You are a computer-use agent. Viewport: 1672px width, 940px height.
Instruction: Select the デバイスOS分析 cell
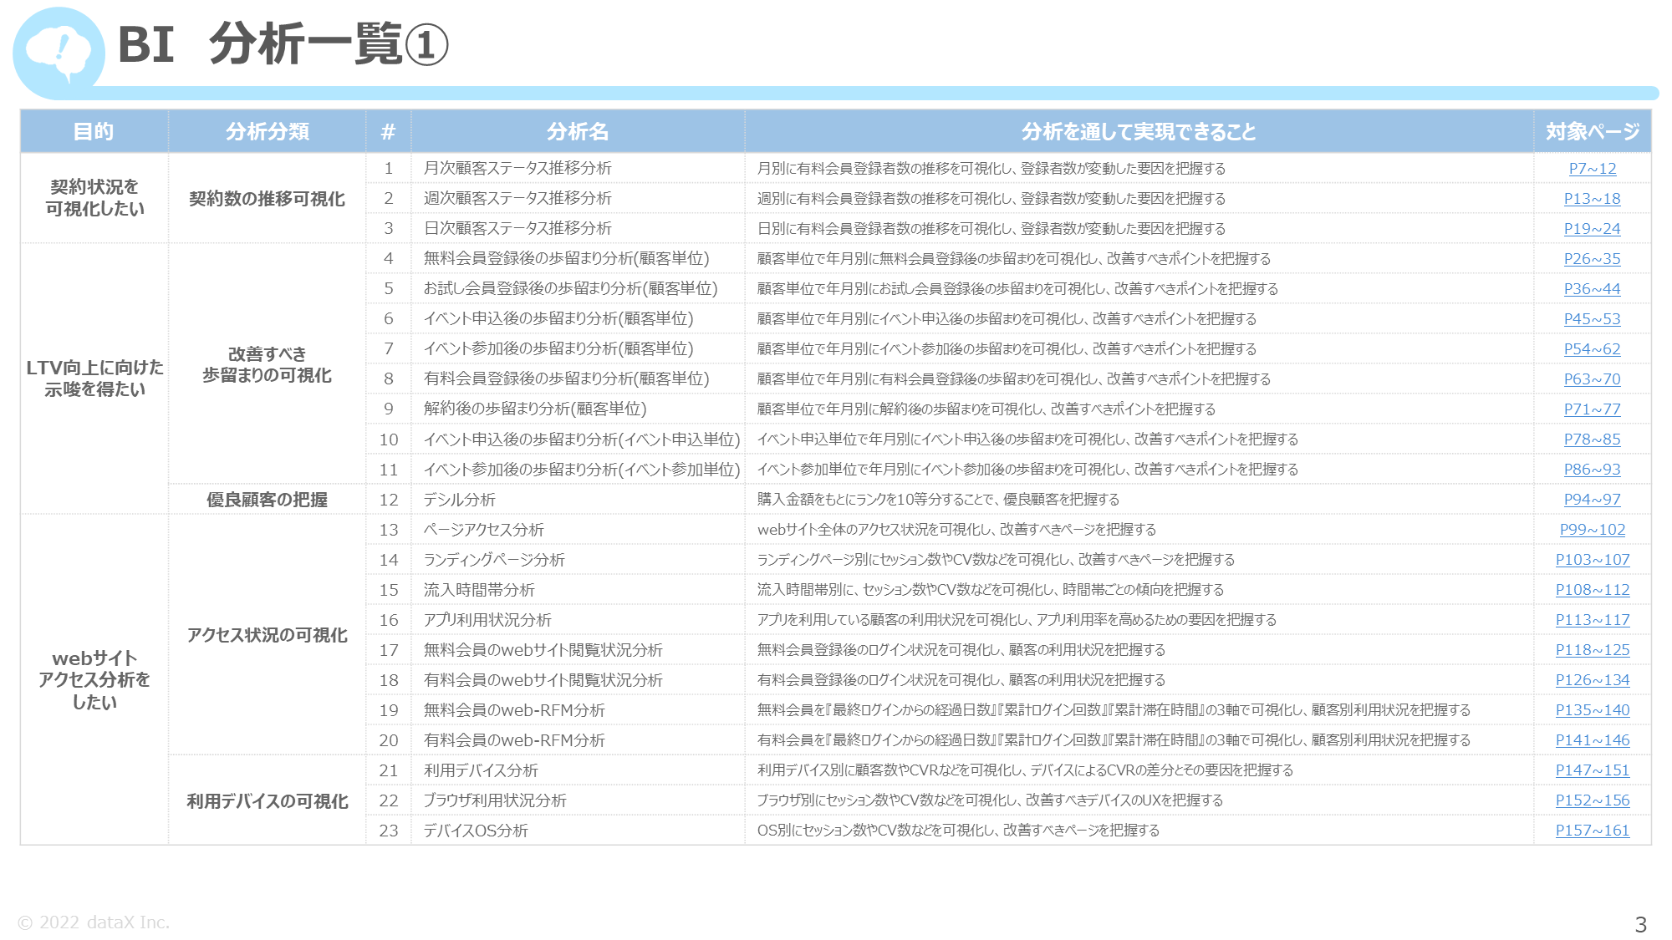coord(578,830)
